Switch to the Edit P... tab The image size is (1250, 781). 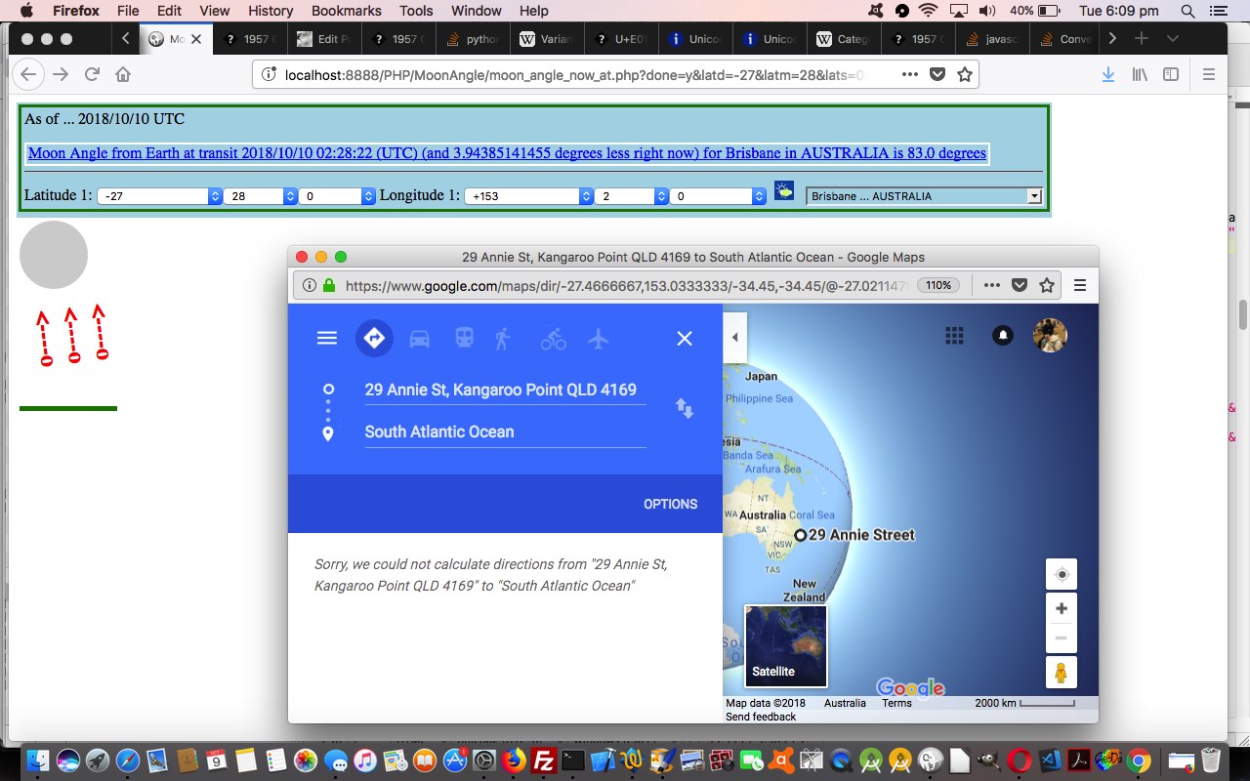click(x=325, y=39)
